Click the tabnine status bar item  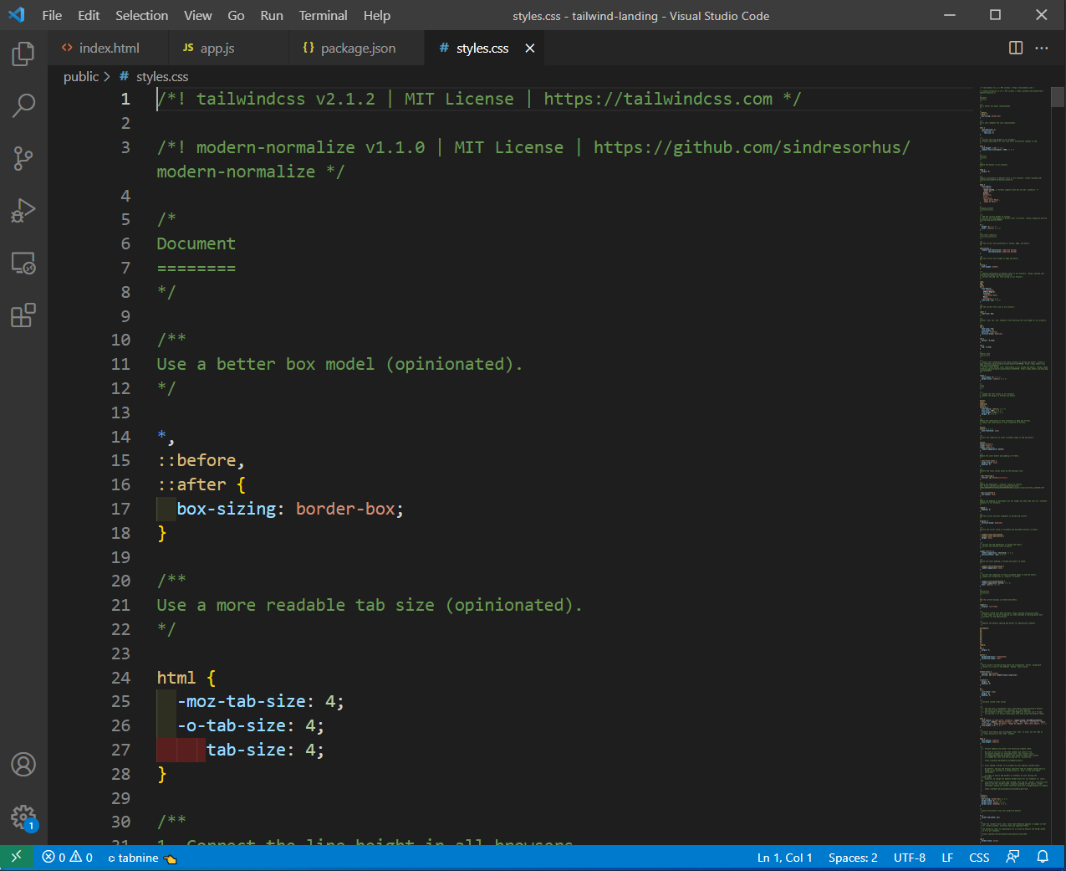click(x=142, y=858)
